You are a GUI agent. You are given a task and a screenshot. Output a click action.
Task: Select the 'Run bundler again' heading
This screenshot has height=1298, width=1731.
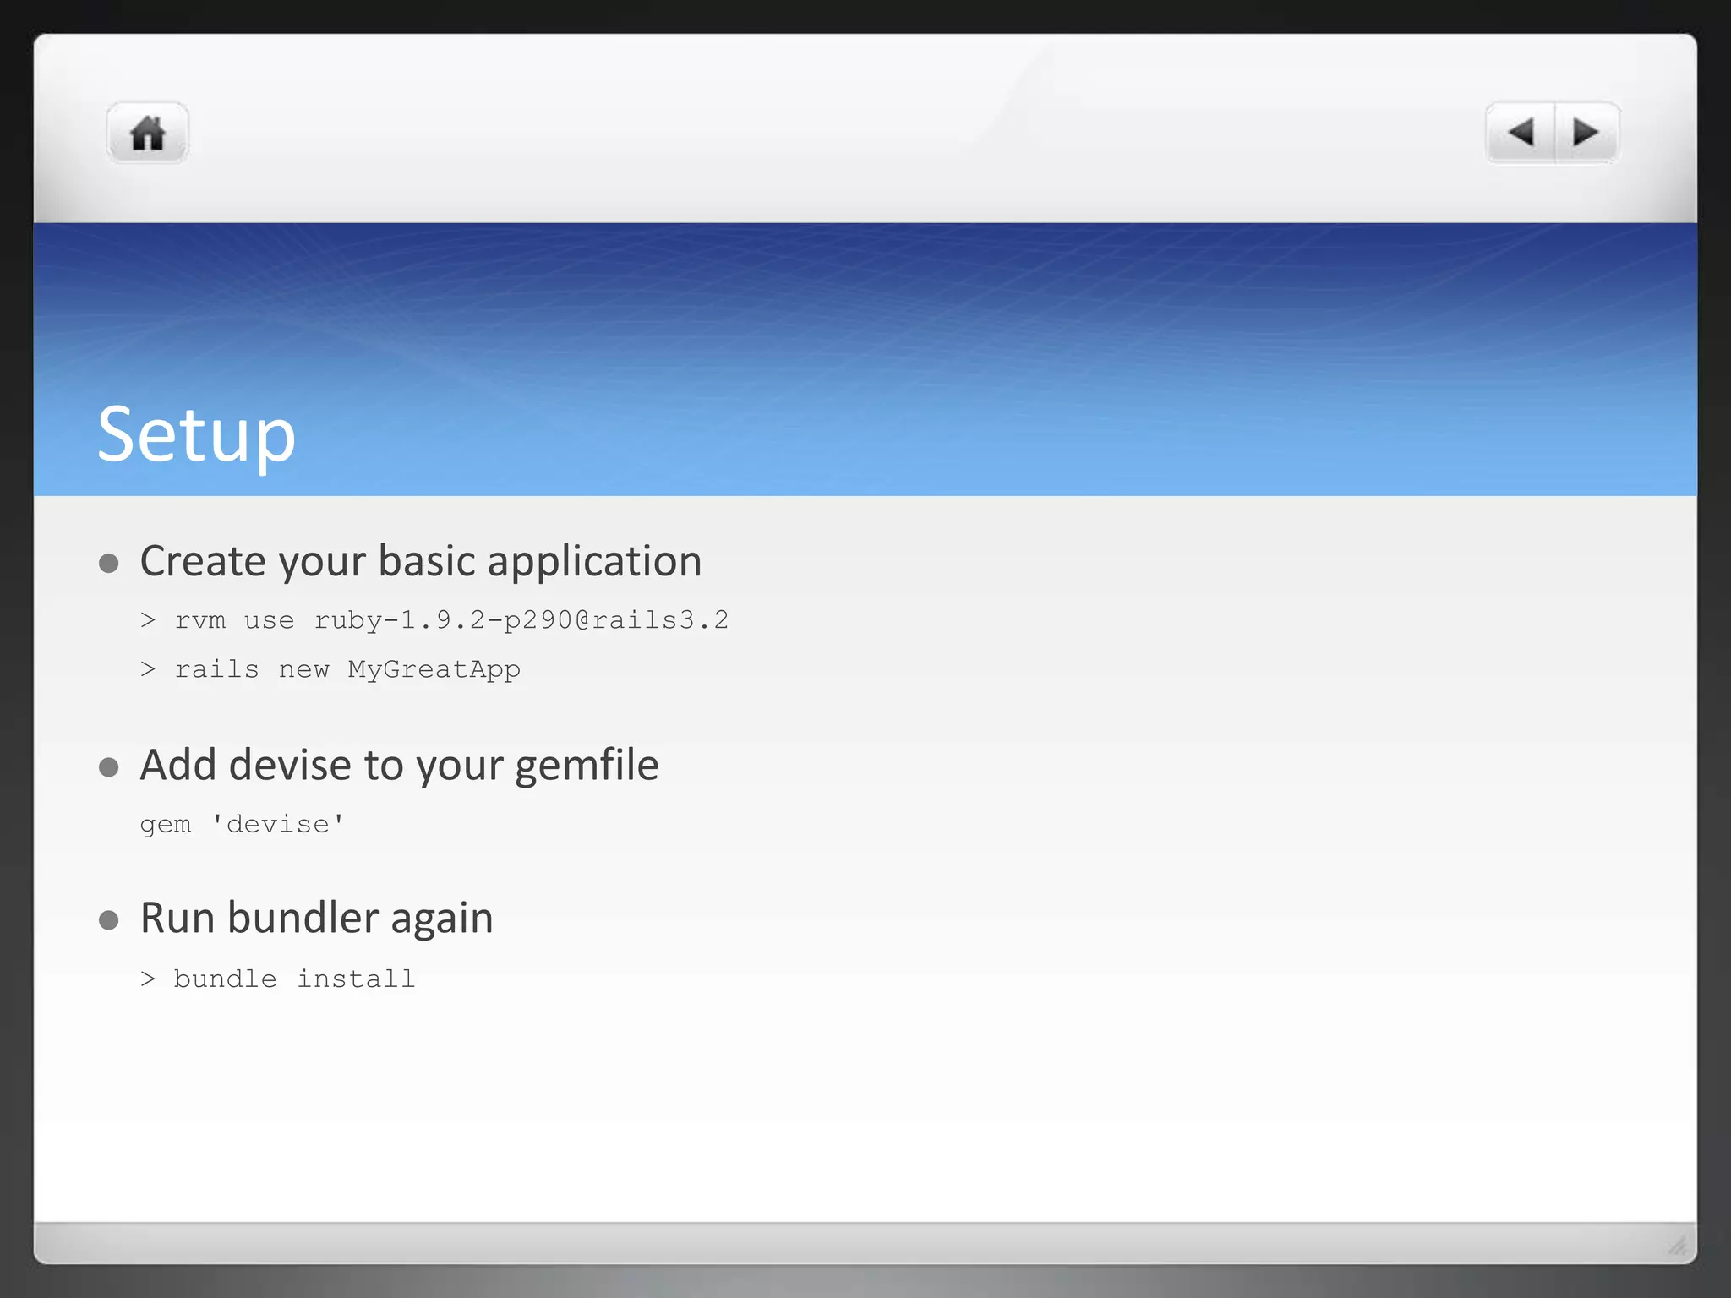(316, 919)
